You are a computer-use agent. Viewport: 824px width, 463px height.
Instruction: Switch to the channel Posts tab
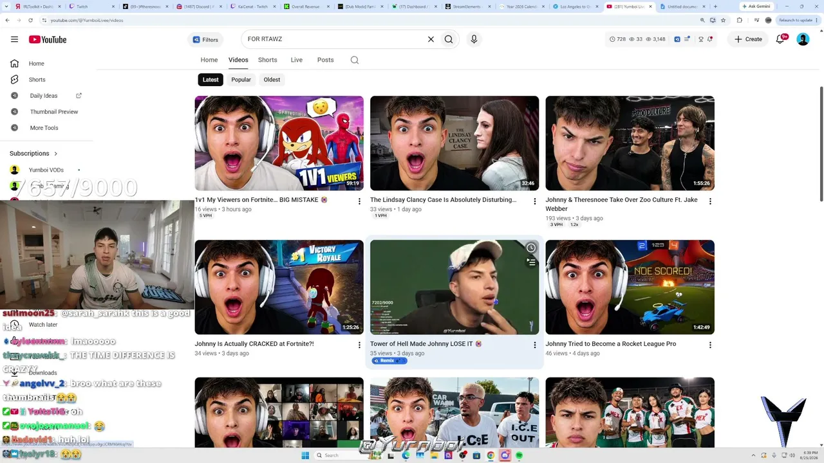326,60
